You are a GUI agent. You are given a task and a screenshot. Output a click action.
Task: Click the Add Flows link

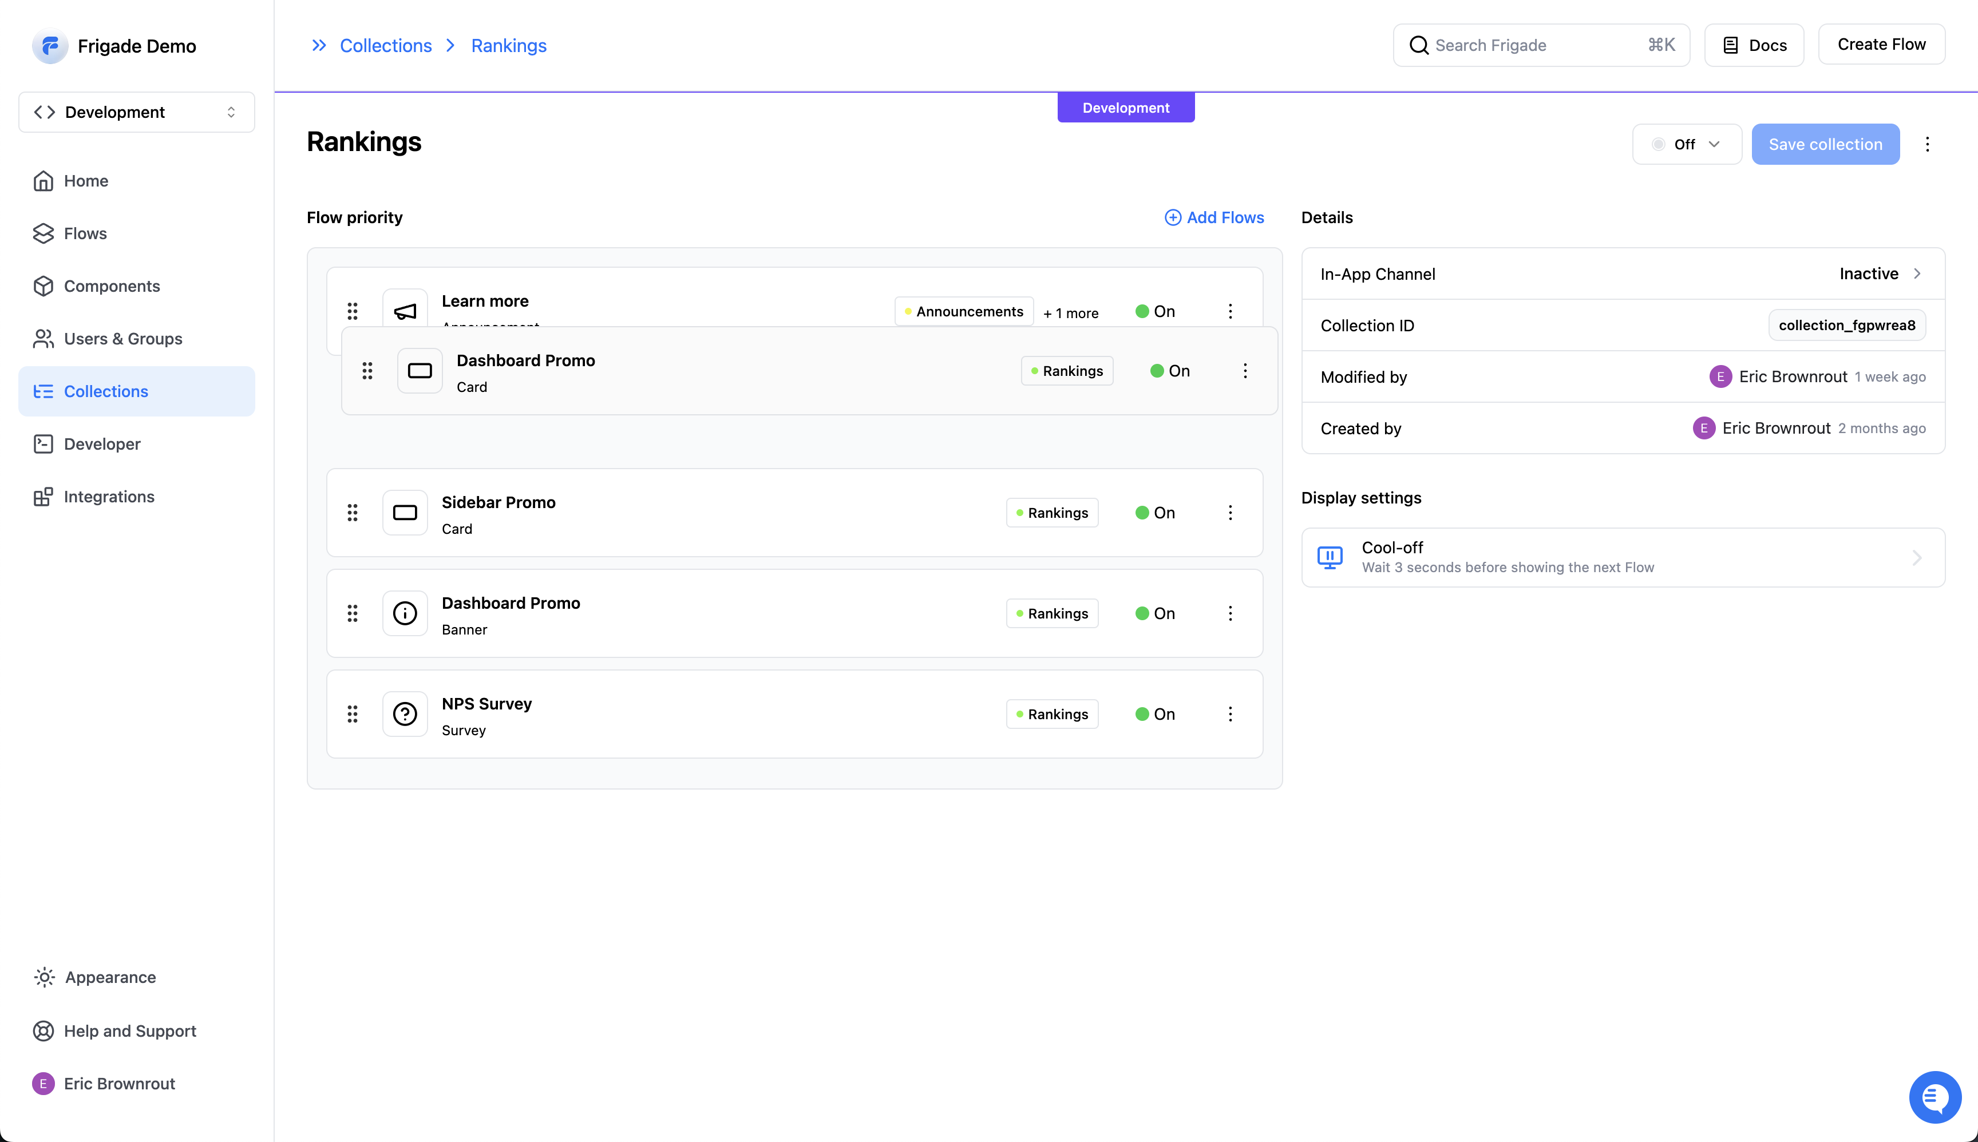pos(1214,217)
